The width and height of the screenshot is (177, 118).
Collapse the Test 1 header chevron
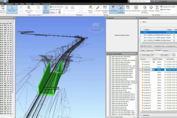(x=140, y=22)
